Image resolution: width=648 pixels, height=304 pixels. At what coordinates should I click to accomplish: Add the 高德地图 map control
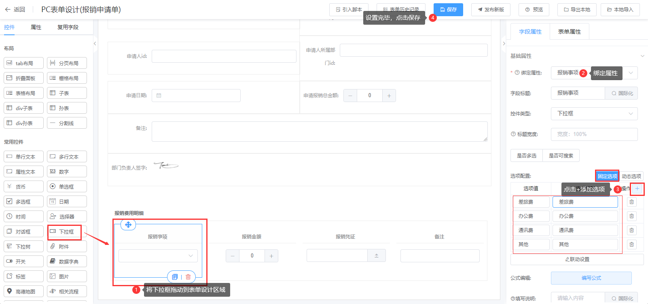[23, 291]
